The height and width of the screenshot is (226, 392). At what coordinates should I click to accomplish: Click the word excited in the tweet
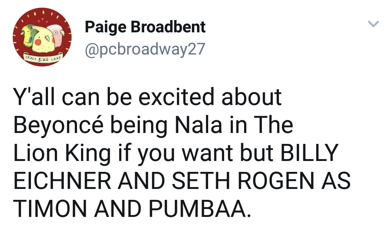coord(176,97)
